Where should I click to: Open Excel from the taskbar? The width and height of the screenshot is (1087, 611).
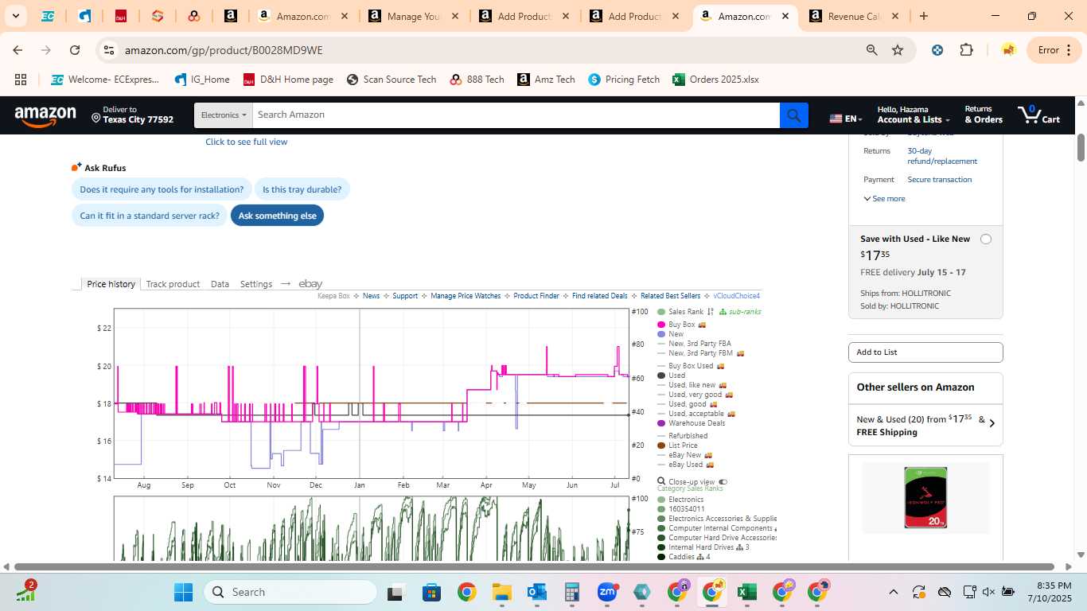click(x=746, y=592)
